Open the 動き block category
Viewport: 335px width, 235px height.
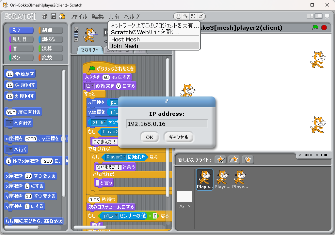click(x=21, y=30)
